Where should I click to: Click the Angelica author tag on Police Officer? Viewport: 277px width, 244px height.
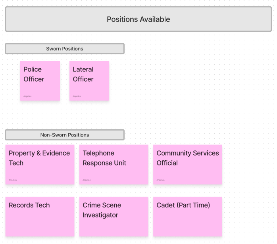(x=27, y=96)
